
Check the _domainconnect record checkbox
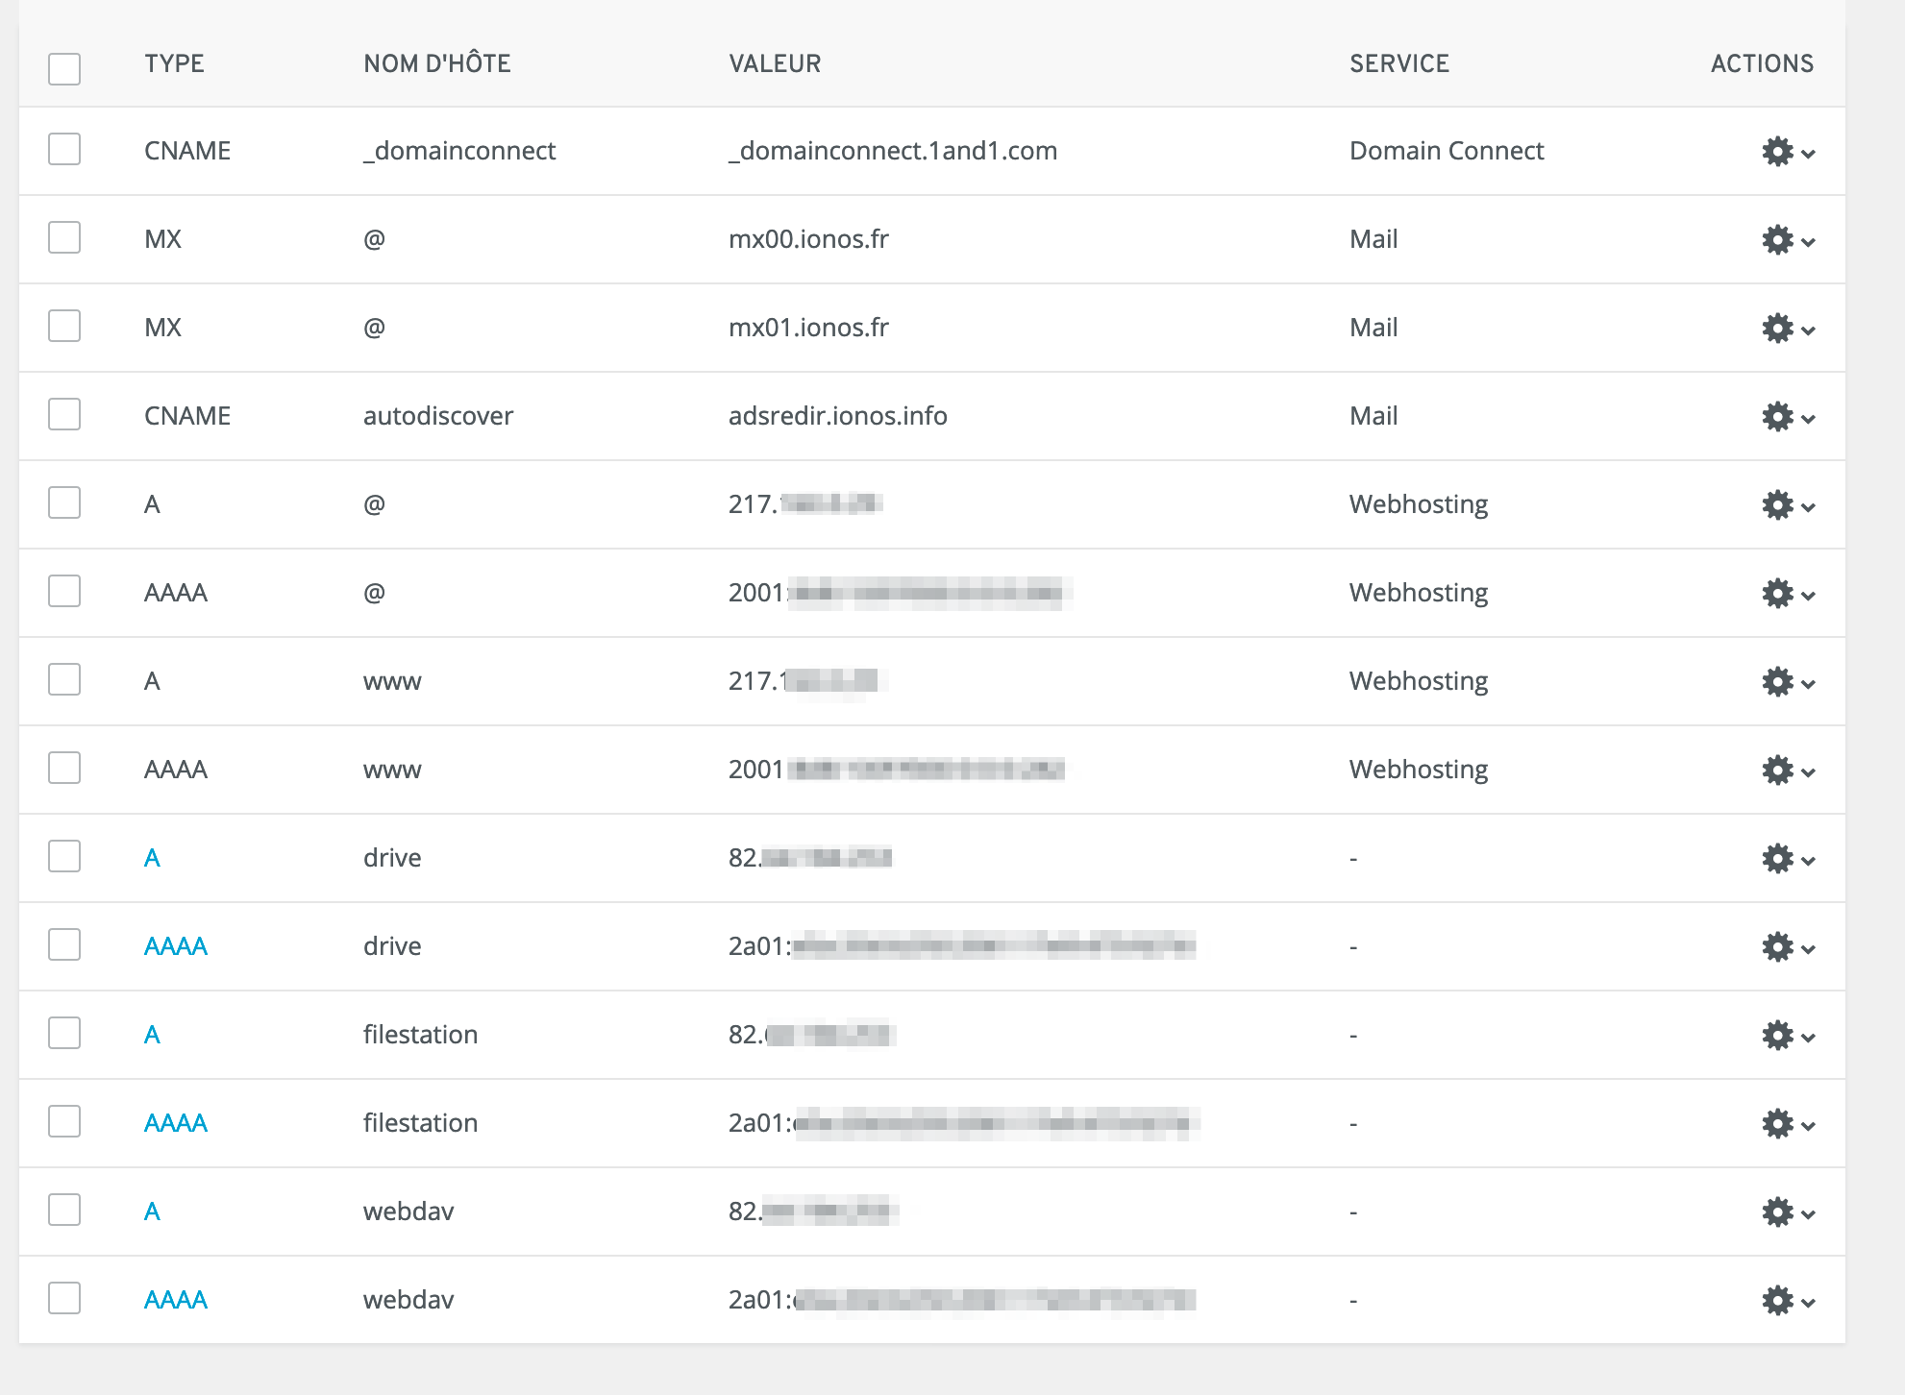tap(64, 150)
